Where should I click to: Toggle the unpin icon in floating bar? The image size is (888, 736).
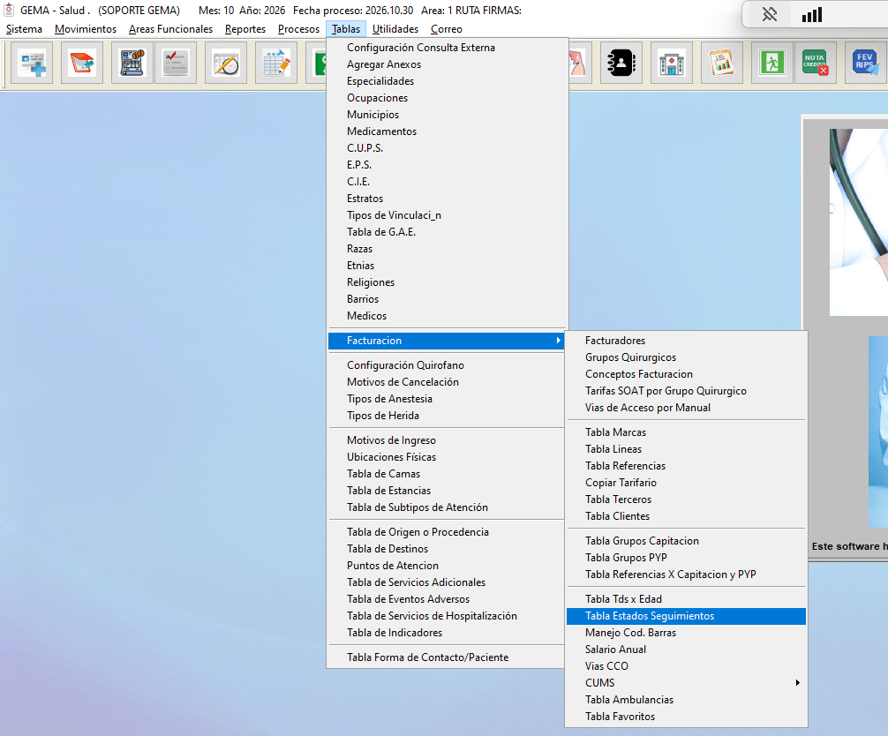769,14
